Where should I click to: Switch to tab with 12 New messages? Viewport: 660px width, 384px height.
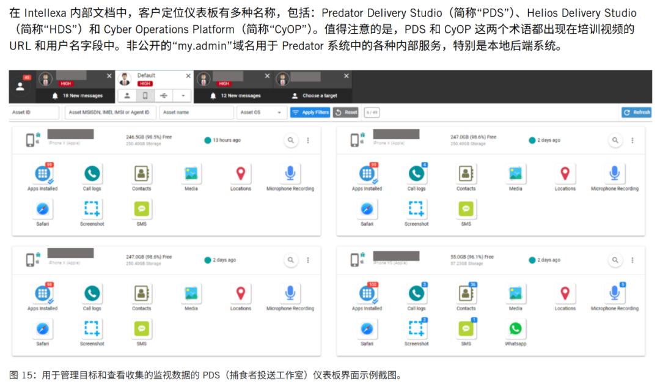pyautogui.click(x=233, y=87)
